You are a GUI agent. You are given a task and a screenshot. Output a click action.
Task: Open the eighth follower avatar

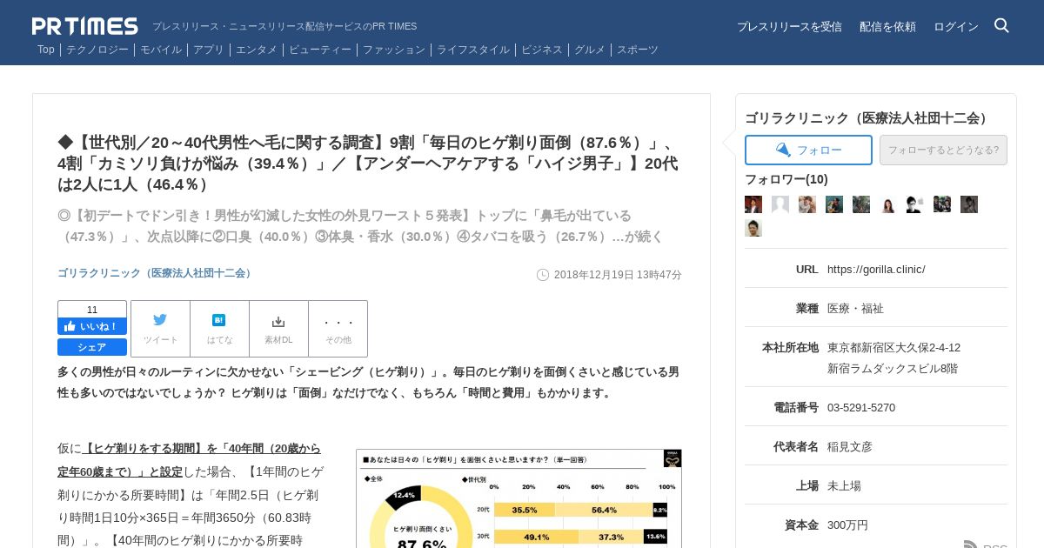click(x=942, y=204)
